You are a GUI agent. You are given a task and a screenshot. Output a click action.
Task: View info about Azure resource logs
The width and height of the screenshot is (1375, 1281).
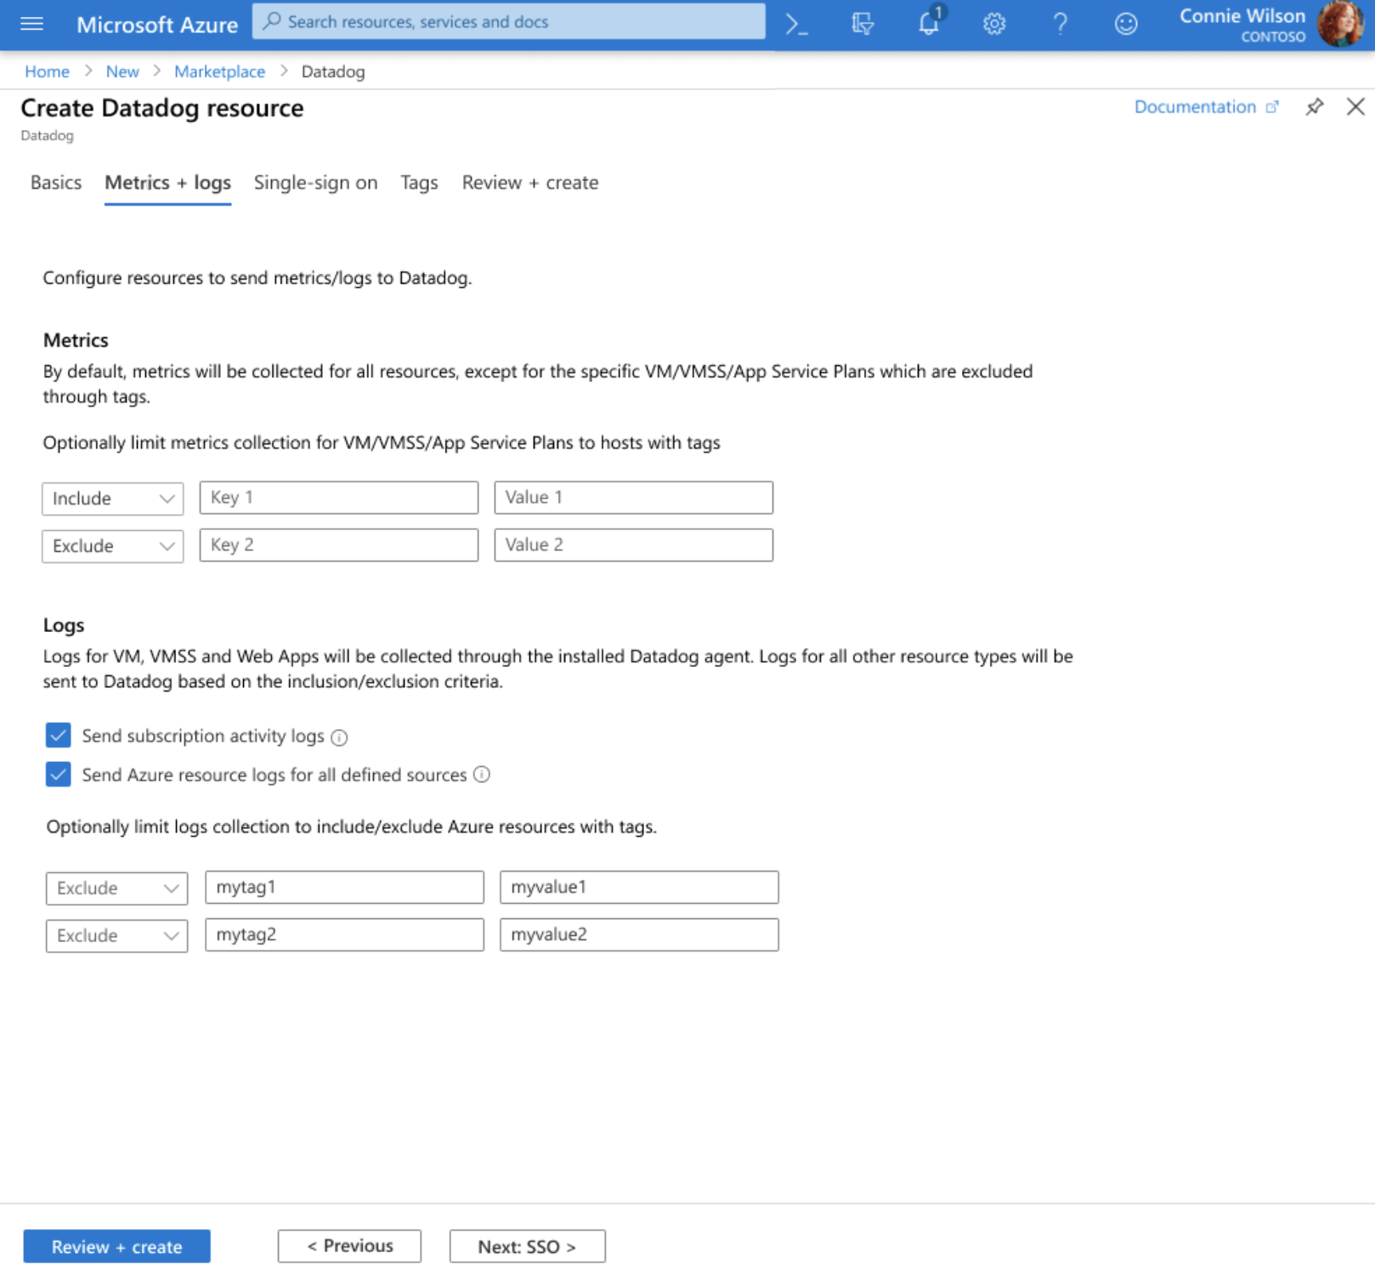[x=481, y=775]
